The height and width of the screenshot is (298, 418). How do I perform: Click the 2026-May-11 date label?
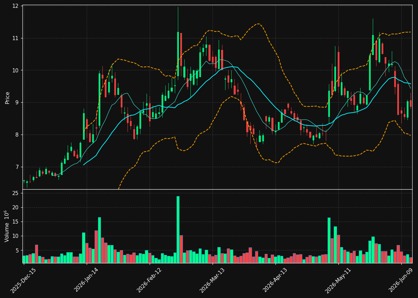pyautogui.click(x=338, y=280)
